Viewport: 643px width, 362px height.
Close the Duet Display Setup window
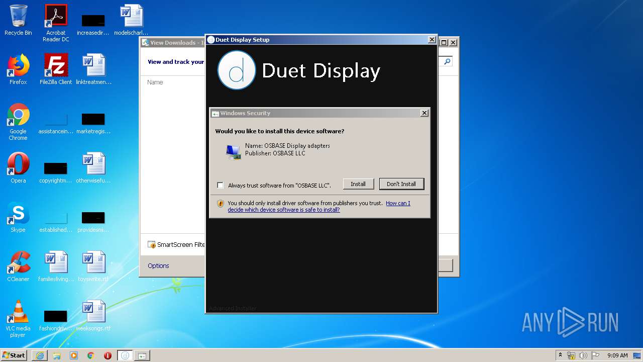(432, 40)
